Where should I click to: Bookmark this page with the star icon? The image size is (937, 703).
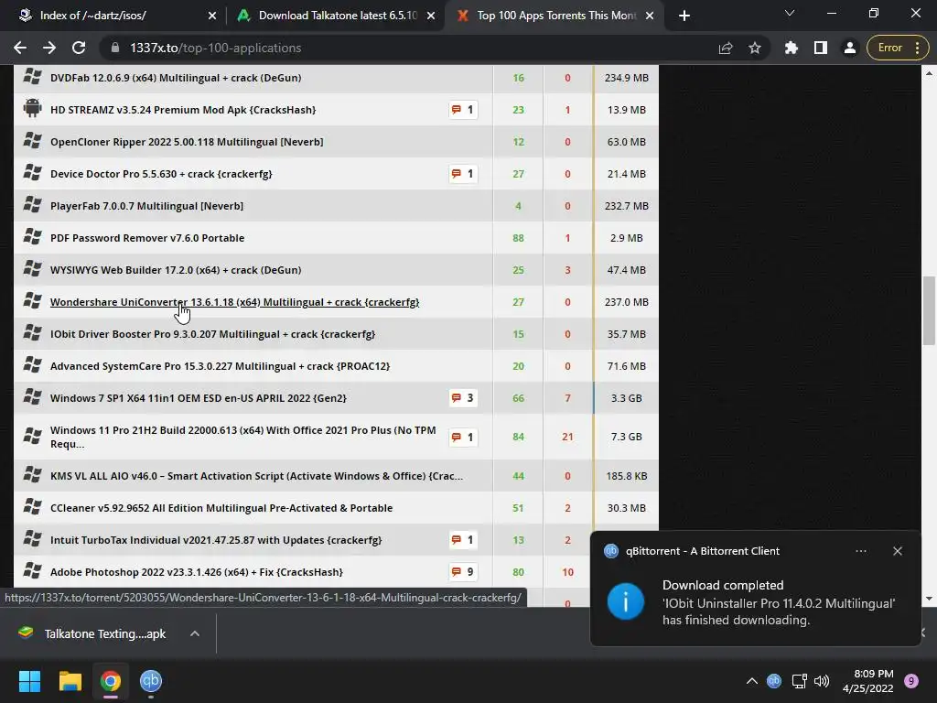(x=755, y=48)
